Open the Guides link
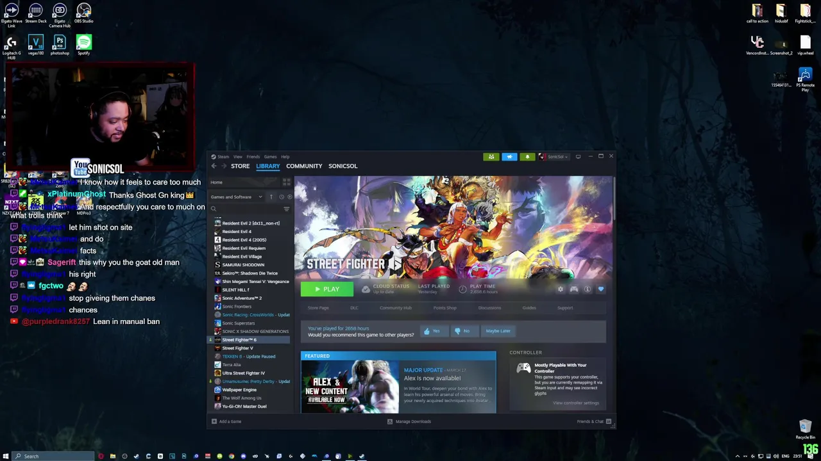Image resolution: width=821 pixels, height=461 pixels. [x=529, y=308]
